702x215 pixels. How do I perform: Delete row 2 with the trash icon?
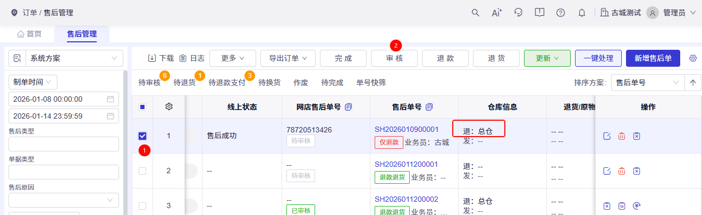point(622,171)
